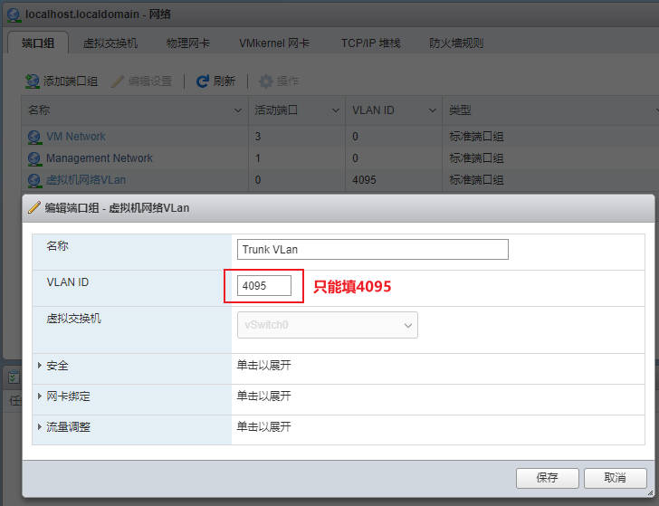Image resolution: width=659 pixels, height=506 pixels.
Task: Click the localhost.localdomain network title icon
Action: point(14,14)
